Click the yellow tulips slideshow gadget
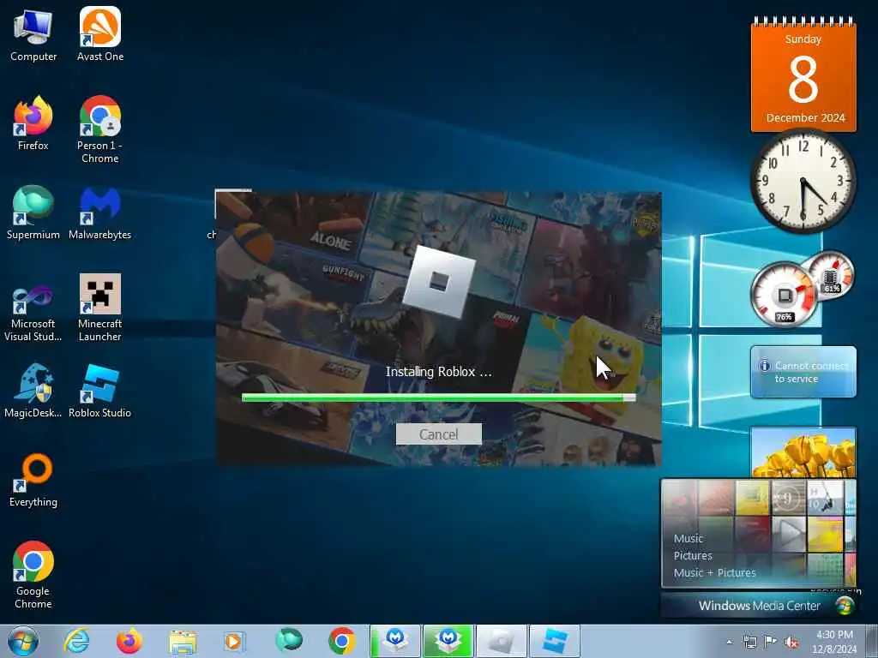This screenshot has height=658, width=878. click(x=803, y=452)
